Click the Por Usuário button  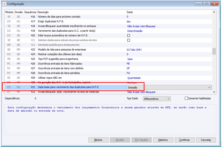pos(142,140)
